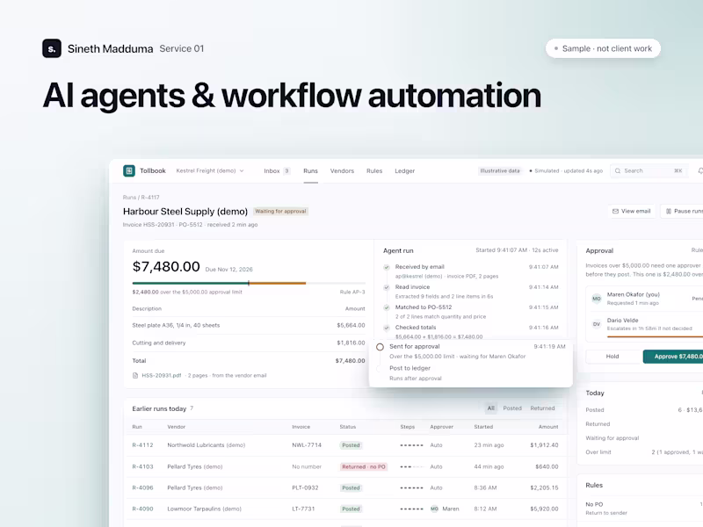Click the Amount column header in runs table
Viewport: 703px width, 527px height.
click(548, 427)
